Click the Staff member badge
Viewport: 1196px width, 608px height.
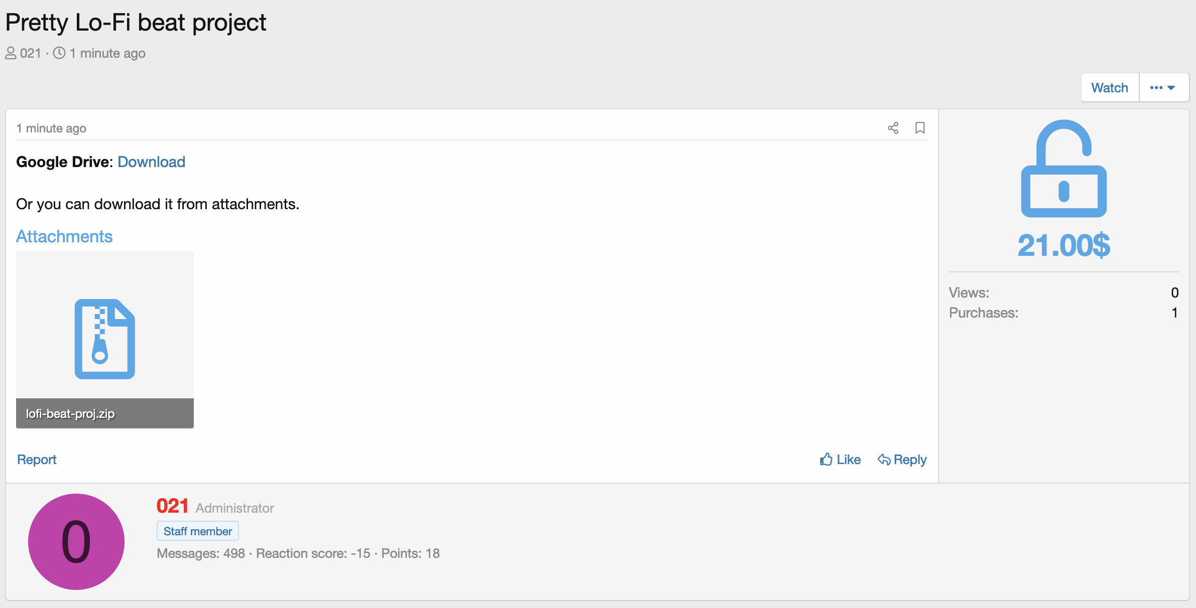pyautogui.click(x=198, y=531)
